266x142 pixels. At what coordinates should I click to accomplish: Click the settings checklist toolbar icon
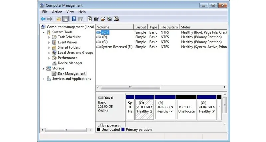coord(116,19)
